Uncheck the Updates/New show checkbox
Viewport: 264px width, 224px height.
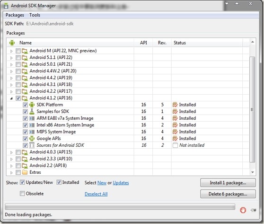click(22, 182)
